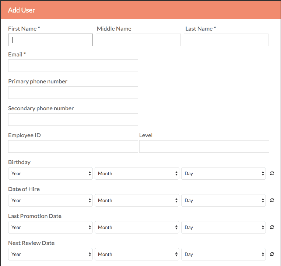Click the Level input field

(x=204, y=146)
